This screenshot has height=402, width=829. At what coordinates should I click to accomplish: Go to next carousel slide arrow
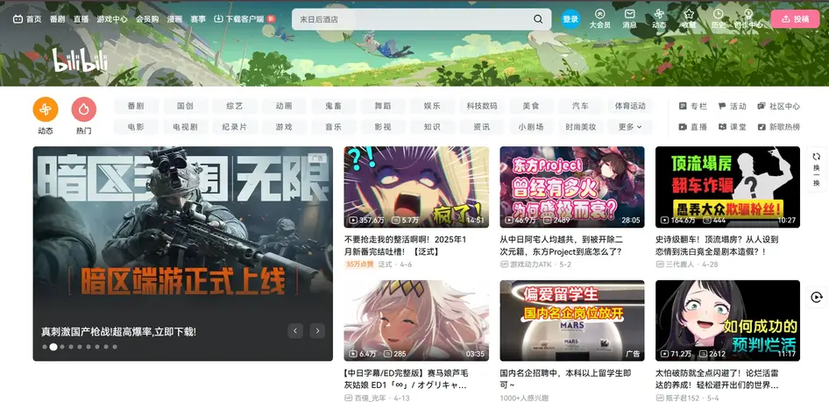tap(317, 331)
